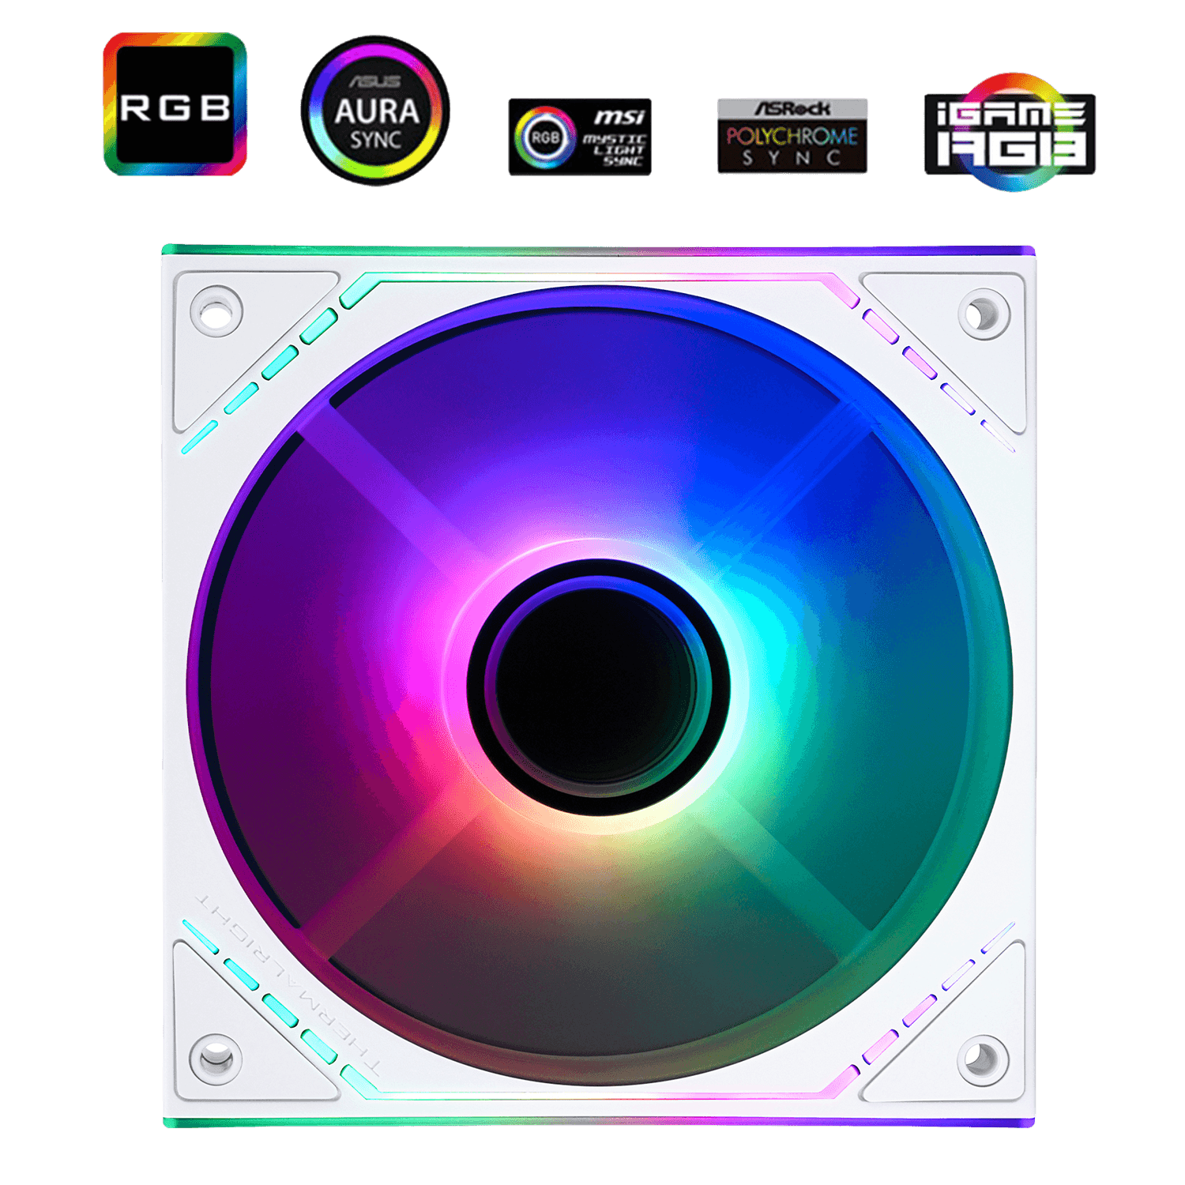Click the top-right fan mounting screw hole
Screen dimensions: 1185x1185
point(984,314)
